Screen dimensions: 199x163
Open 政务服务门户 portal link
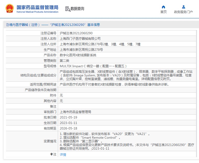tap(183, 12)
